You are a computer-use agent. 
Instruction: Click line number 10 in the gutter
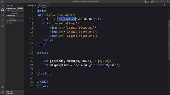coord(32,19)
